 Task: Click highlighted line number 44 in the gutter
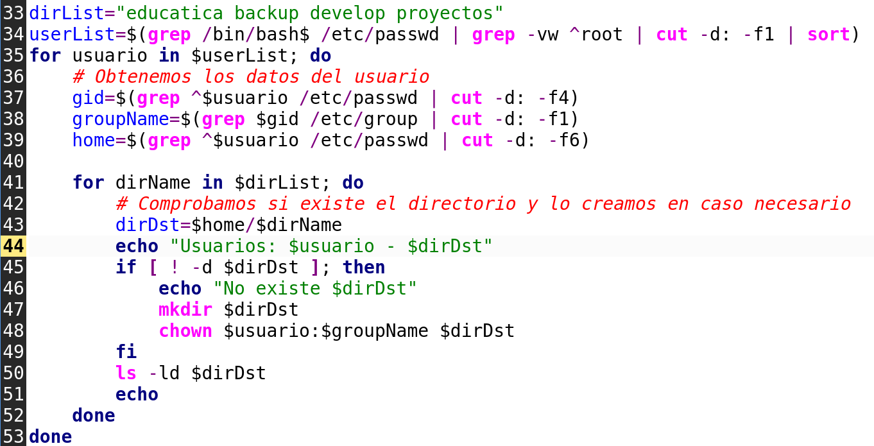13,246
